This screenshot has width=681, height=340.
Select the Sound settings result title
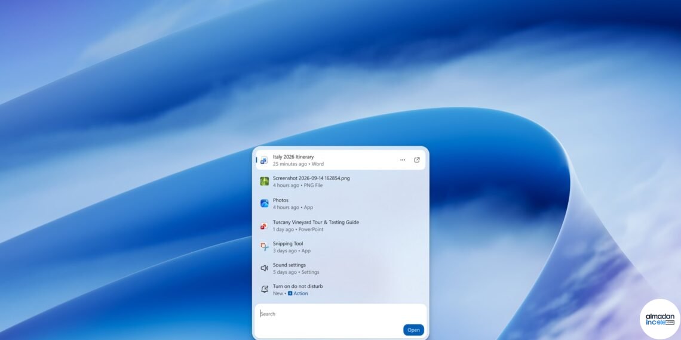click(x=289, y=265)
